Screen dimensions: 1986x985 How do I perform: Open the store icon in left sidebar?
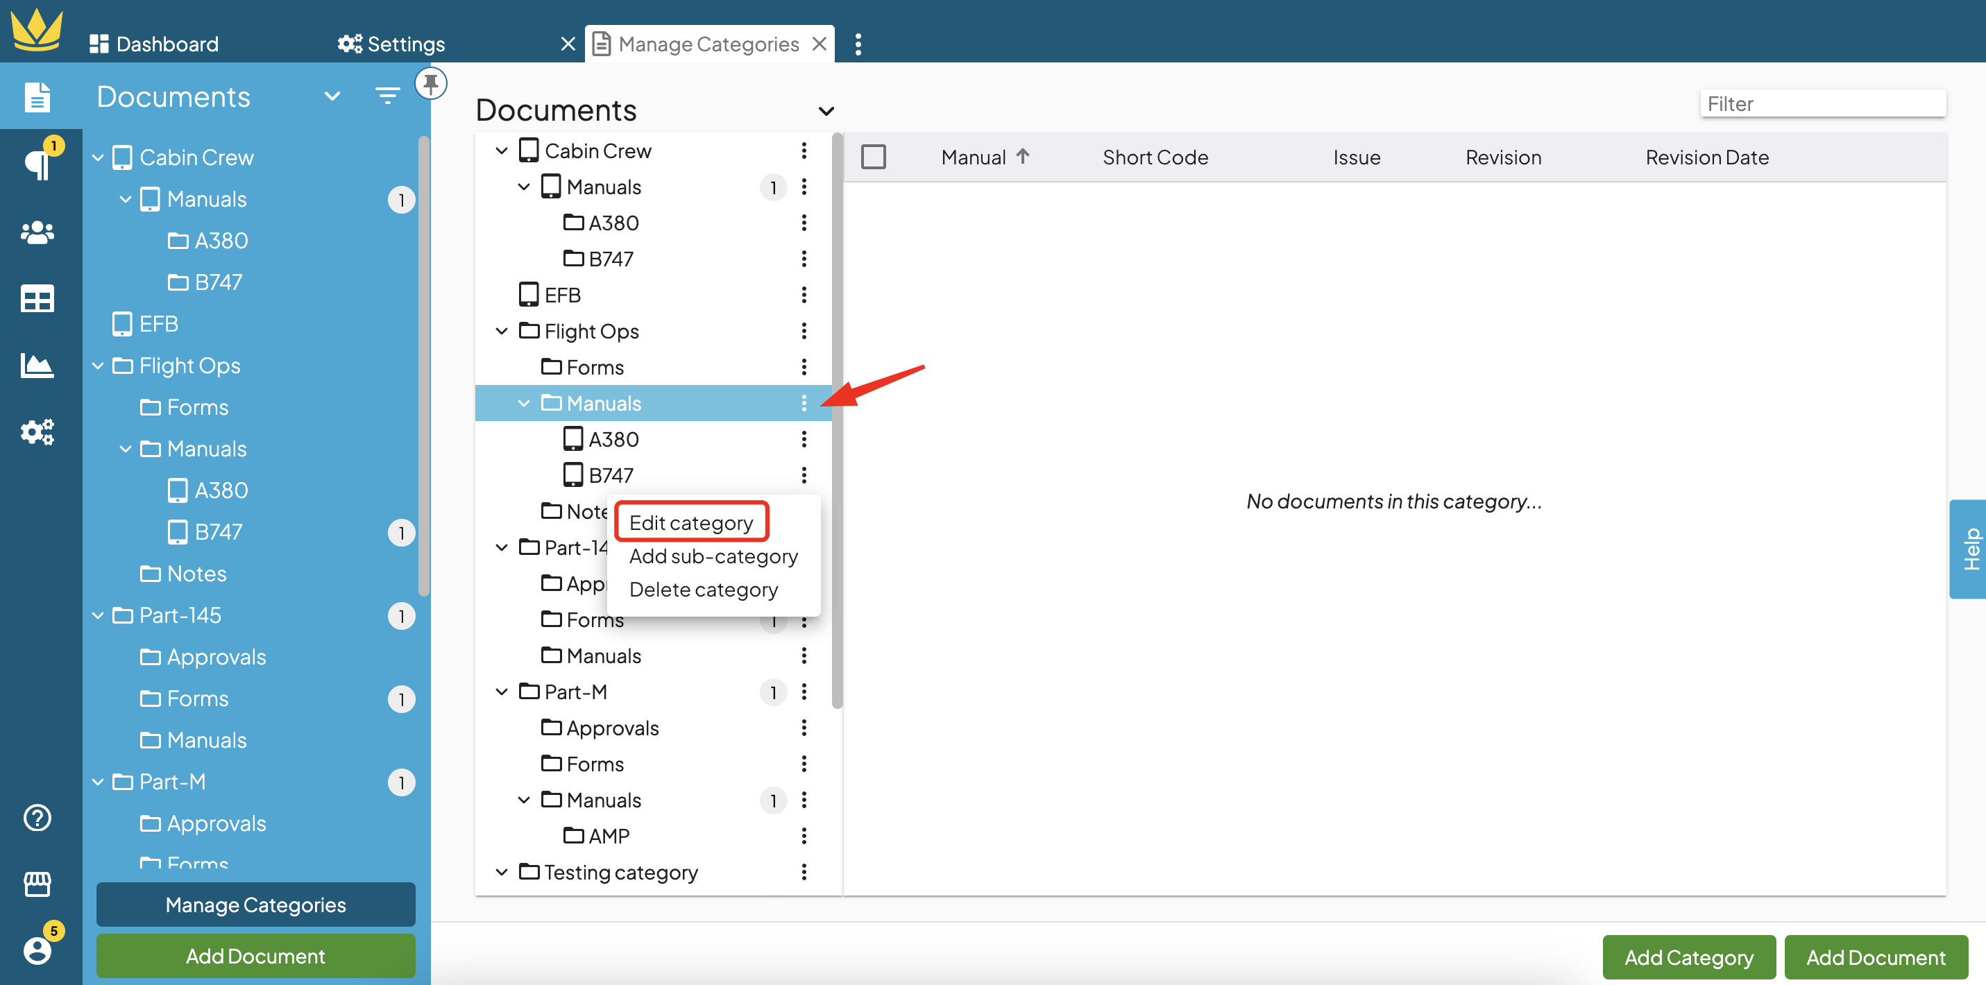point(36,884)
